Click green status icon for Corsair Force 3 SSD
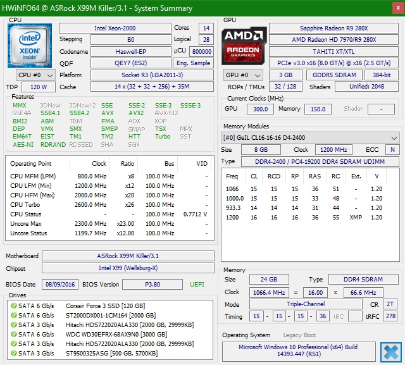The height and width of the screenshot is (365, 405). pyautogui.click(x=13, y=306)
